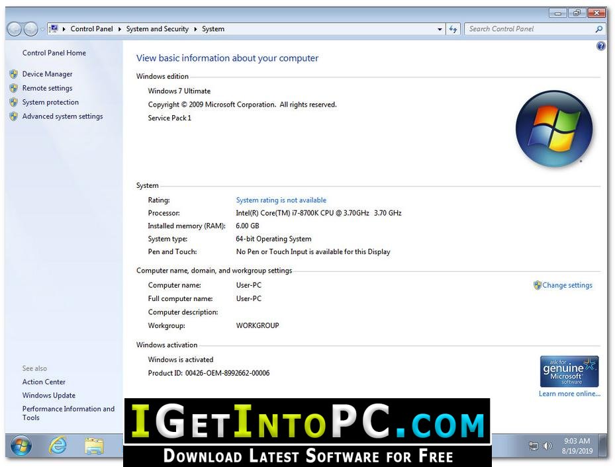Open Device Manager from the sidebar
This screenshot has width=615, height=467.
coord(47,74)
